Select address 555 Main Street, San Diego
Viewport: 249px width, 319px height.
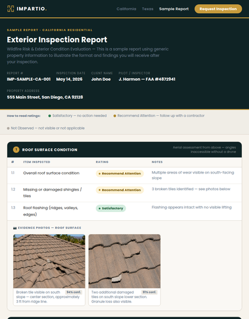click(x=45, y=97)
